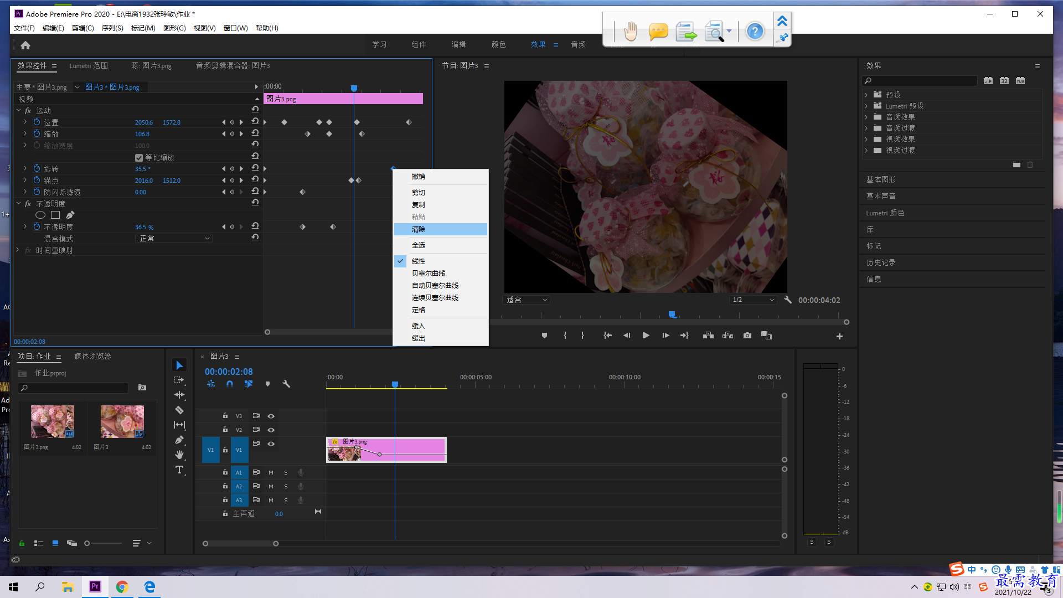Open the Blend Mode dropdown
Image resolution: width=1063 pixels, height=598 pixels.
[173, 239]
